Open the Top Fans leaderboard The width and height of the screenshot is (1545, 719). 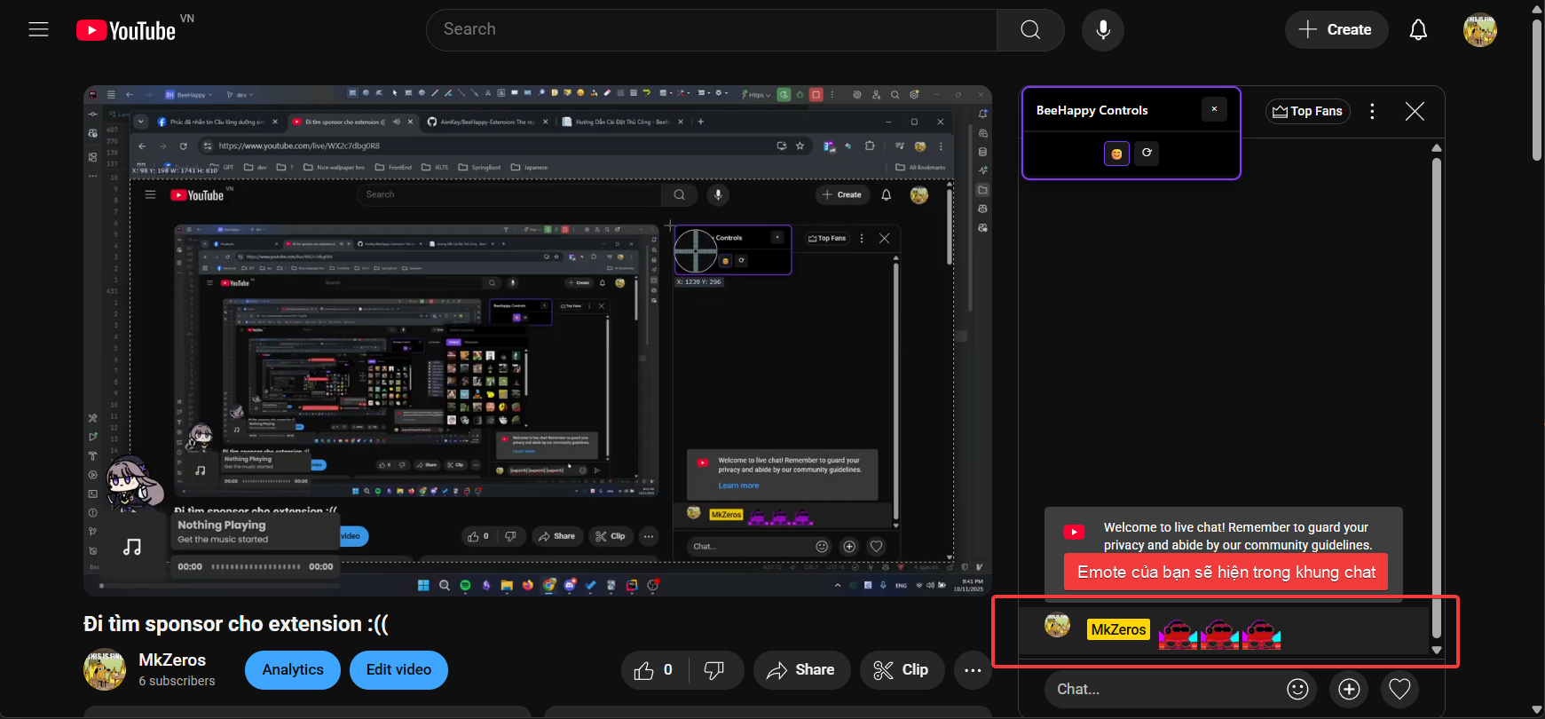pyautogui.click(x=1307, y=111)
